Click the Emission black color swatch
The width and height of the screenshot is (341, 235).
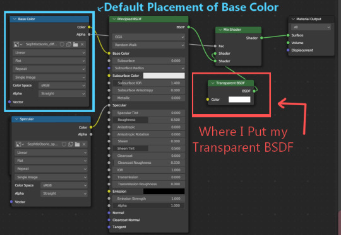(164, 191)
